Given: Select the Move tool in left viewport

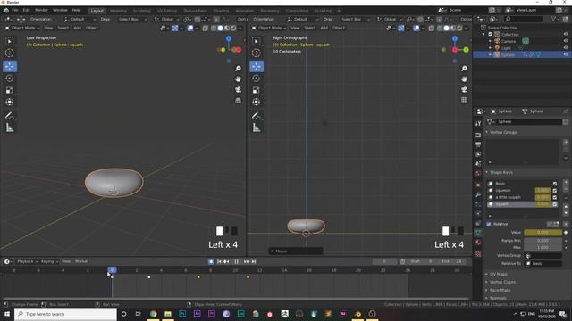Looking at the screenshot, I should pos(10,66).
